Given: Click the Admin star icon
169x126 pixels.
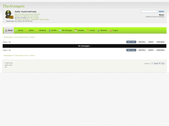Looking at the screenshot, I should 27,30.
